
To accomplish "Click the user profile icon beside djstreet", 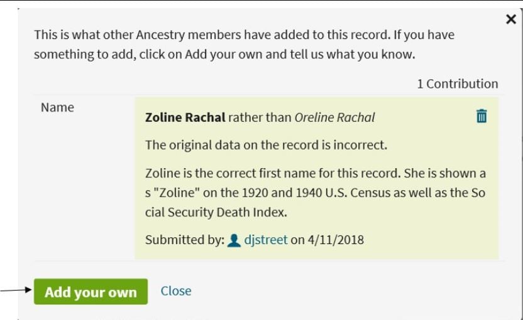I will pos(234,240).
